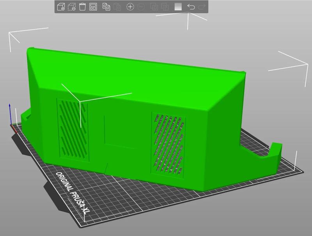Click the ORIGINAL PRUSA XL bed label
Screen dimensions: 312x236
[73, 193]
